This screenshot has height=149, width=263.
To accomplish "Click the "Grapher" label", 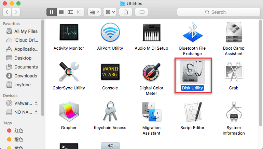I will [x=69, y=128].
